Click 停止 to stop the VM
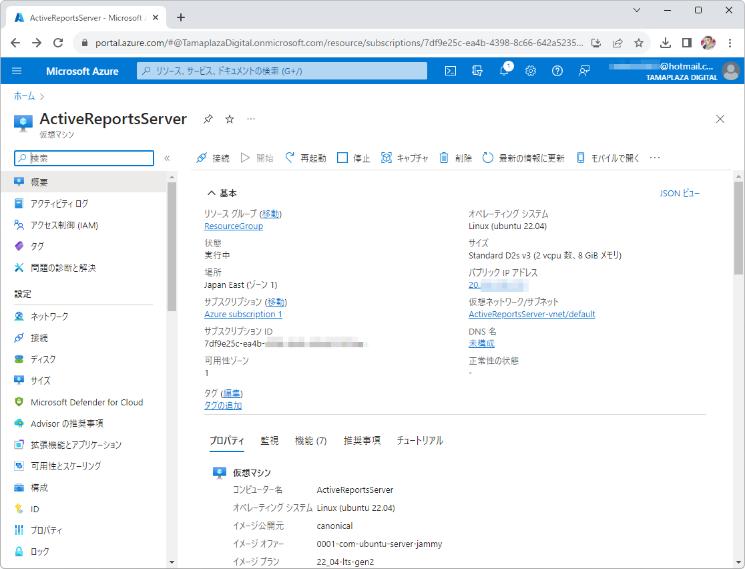Viewport: 745px width, 569px height. 354,158
